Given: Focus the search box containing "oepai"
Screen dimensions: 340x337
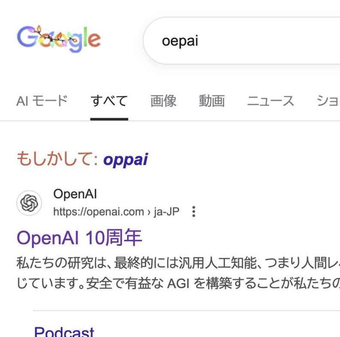Looking at the screenshot, I should click(240, 41).
